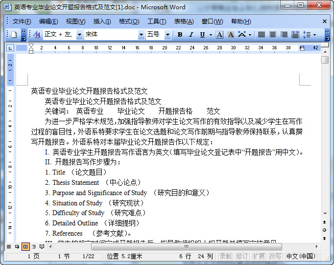
Task: Toggle Bold formatting
Action: point(180,34)
